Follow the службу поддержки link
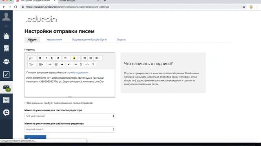The height and width of the screenshot is (146, 261). [x=77, y=73]
